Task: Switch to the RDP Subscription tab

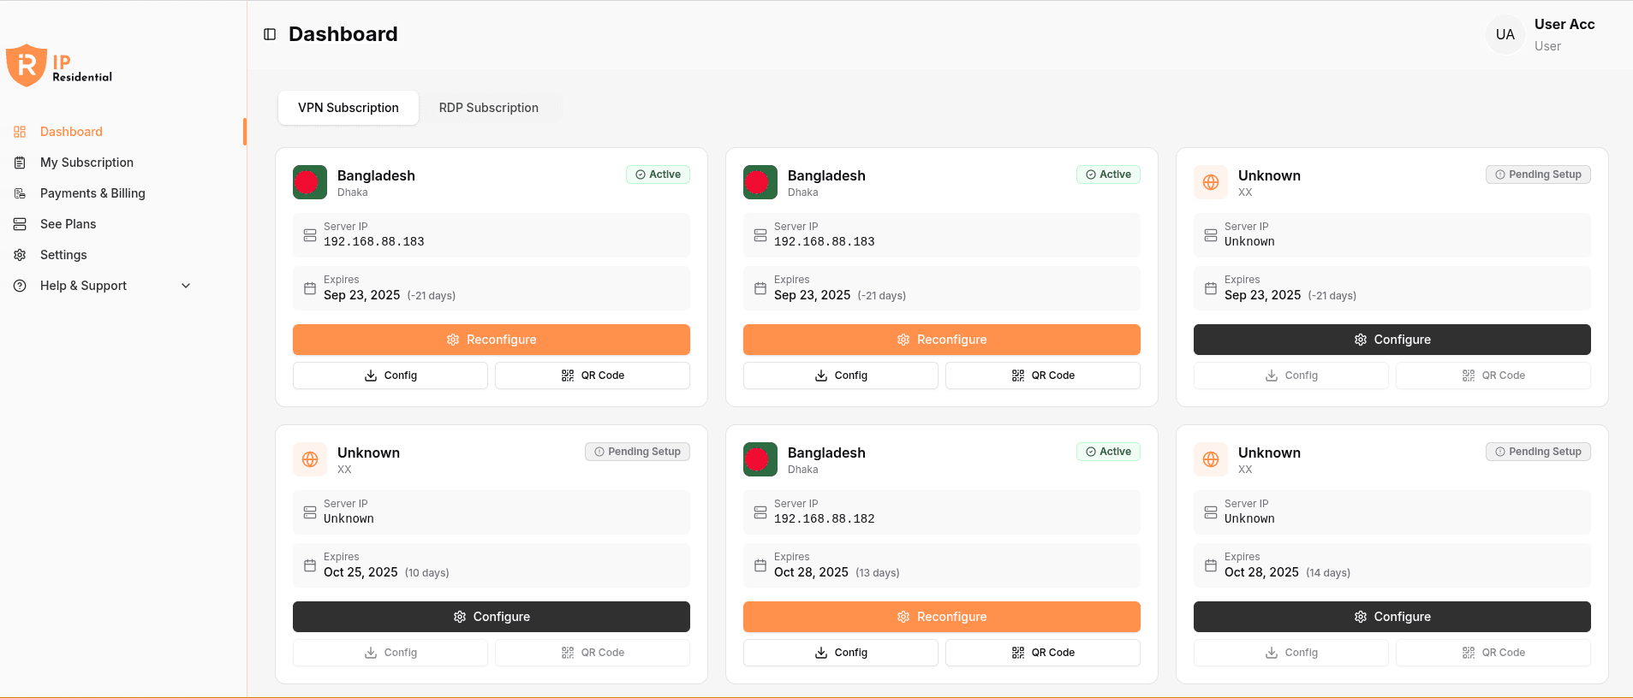Action: (488, 108)
